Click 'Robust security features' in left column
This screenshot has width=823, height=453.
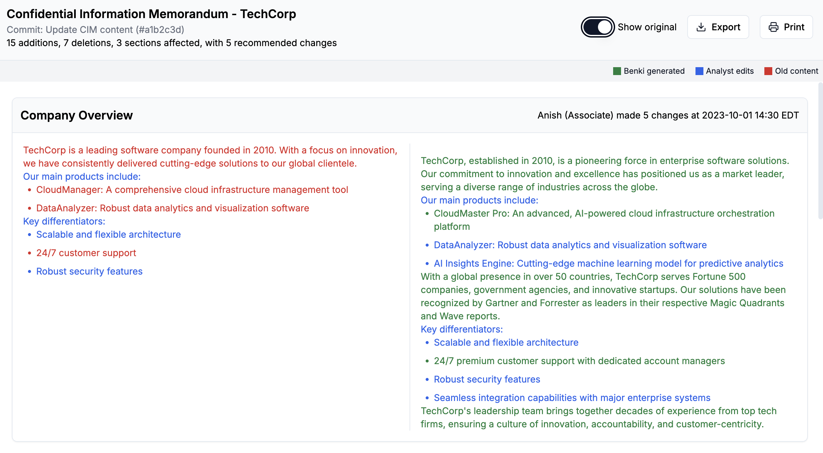pos(89,271)
